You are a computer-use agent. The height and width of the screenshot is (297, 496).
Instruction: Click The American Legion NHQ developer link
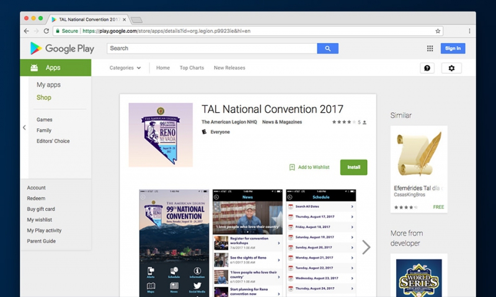point(229,122)
